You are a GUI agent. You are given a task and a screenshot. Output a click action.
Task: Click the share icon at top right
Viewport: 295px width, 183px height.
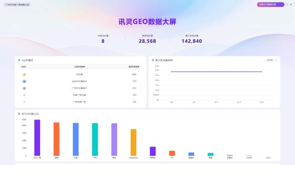pyautogui.click(x=291, y=4)
